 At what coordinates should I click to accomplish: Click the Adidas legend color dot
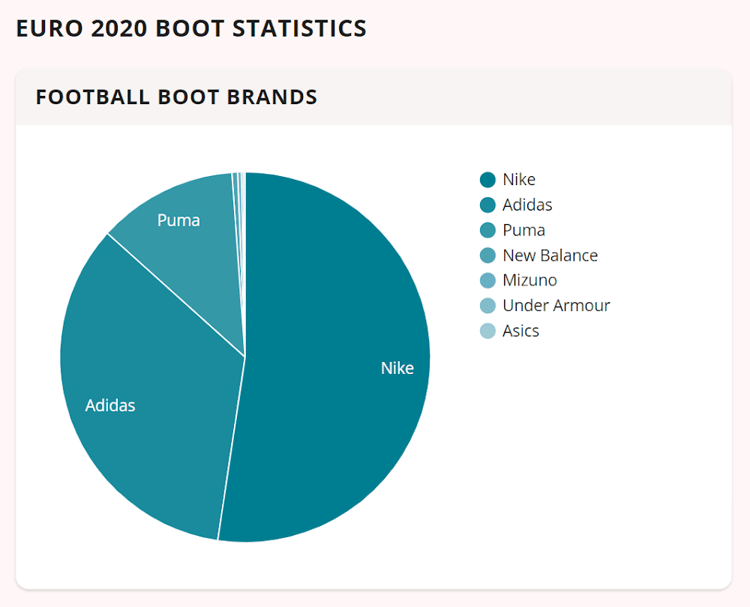tap(487, 205)
